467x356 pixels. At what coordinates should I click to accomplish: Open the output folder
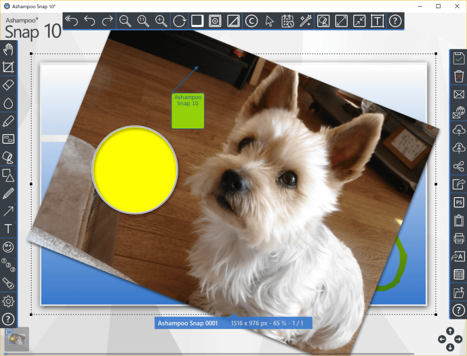[x=459, y=293]
